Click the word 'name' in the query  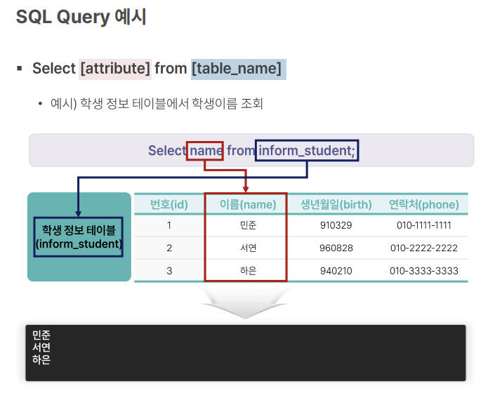click(x=206, y=150)
